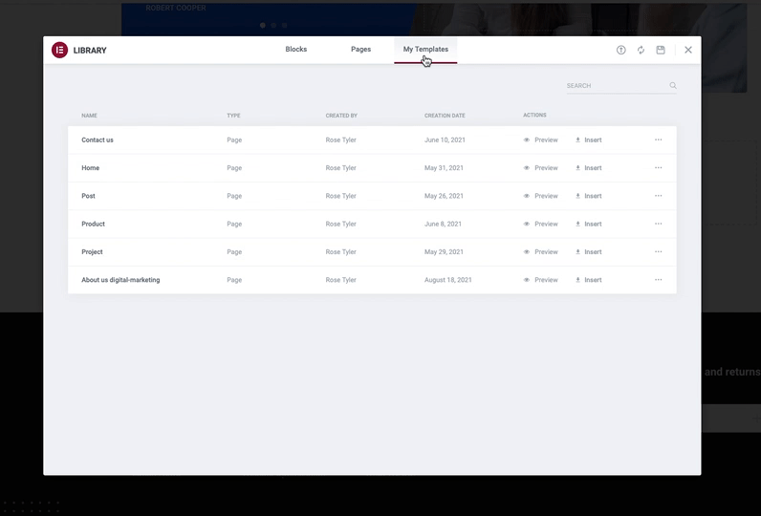Click the Contact us template name
The image size is (761, 516).
(x=98, y=140)
